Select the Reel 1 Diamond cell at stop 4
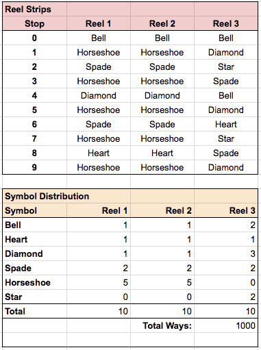Screen dimensions: 261x350 (99, 95)
